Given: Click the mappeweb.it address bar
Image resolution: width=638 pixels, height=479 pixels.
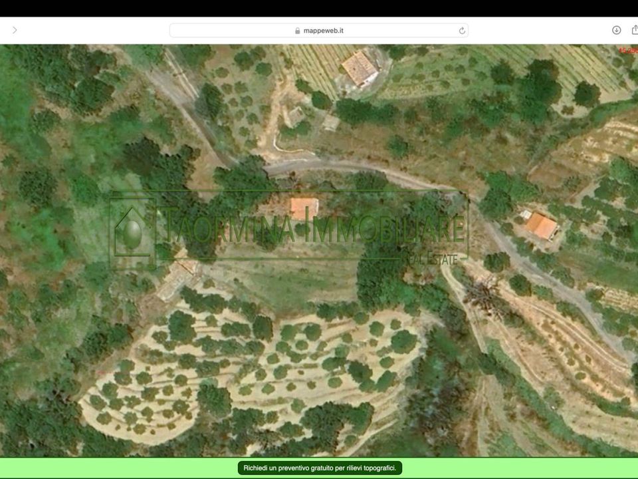Looking at the screenshot, I should pos(318,31).
